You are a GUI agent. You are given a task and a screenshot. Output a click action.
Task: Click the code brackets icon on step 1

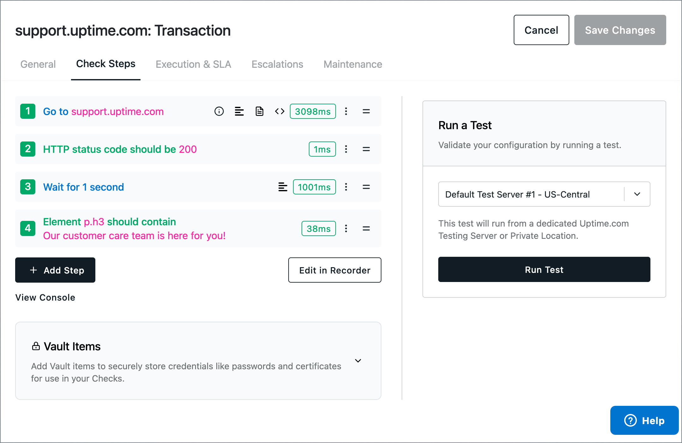pos(280,111)
